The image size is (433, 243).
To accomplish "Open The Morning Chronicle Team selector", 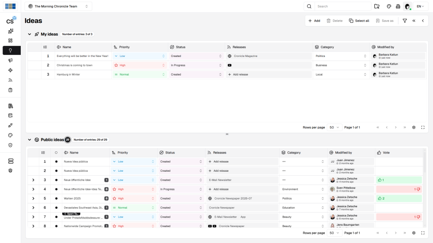I will 58,6.
